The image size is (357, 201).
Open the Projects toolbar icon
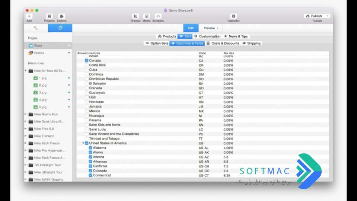(49, 16)
